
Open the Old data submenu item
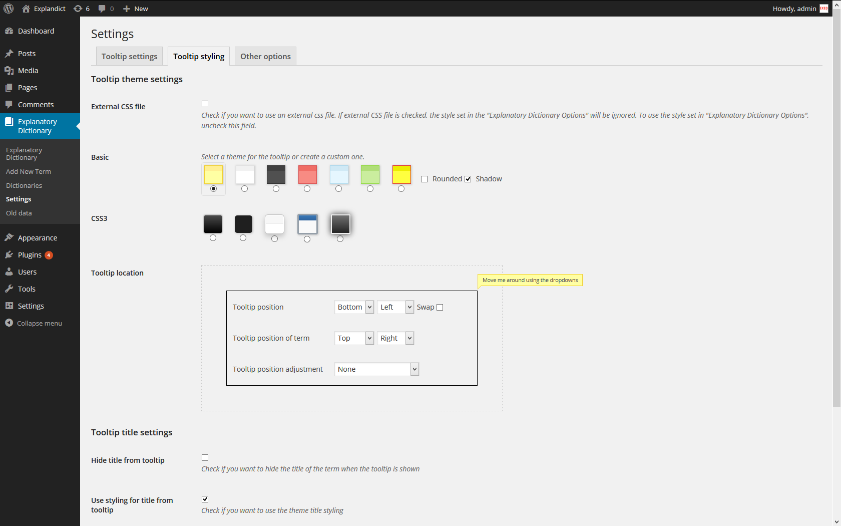19,213
